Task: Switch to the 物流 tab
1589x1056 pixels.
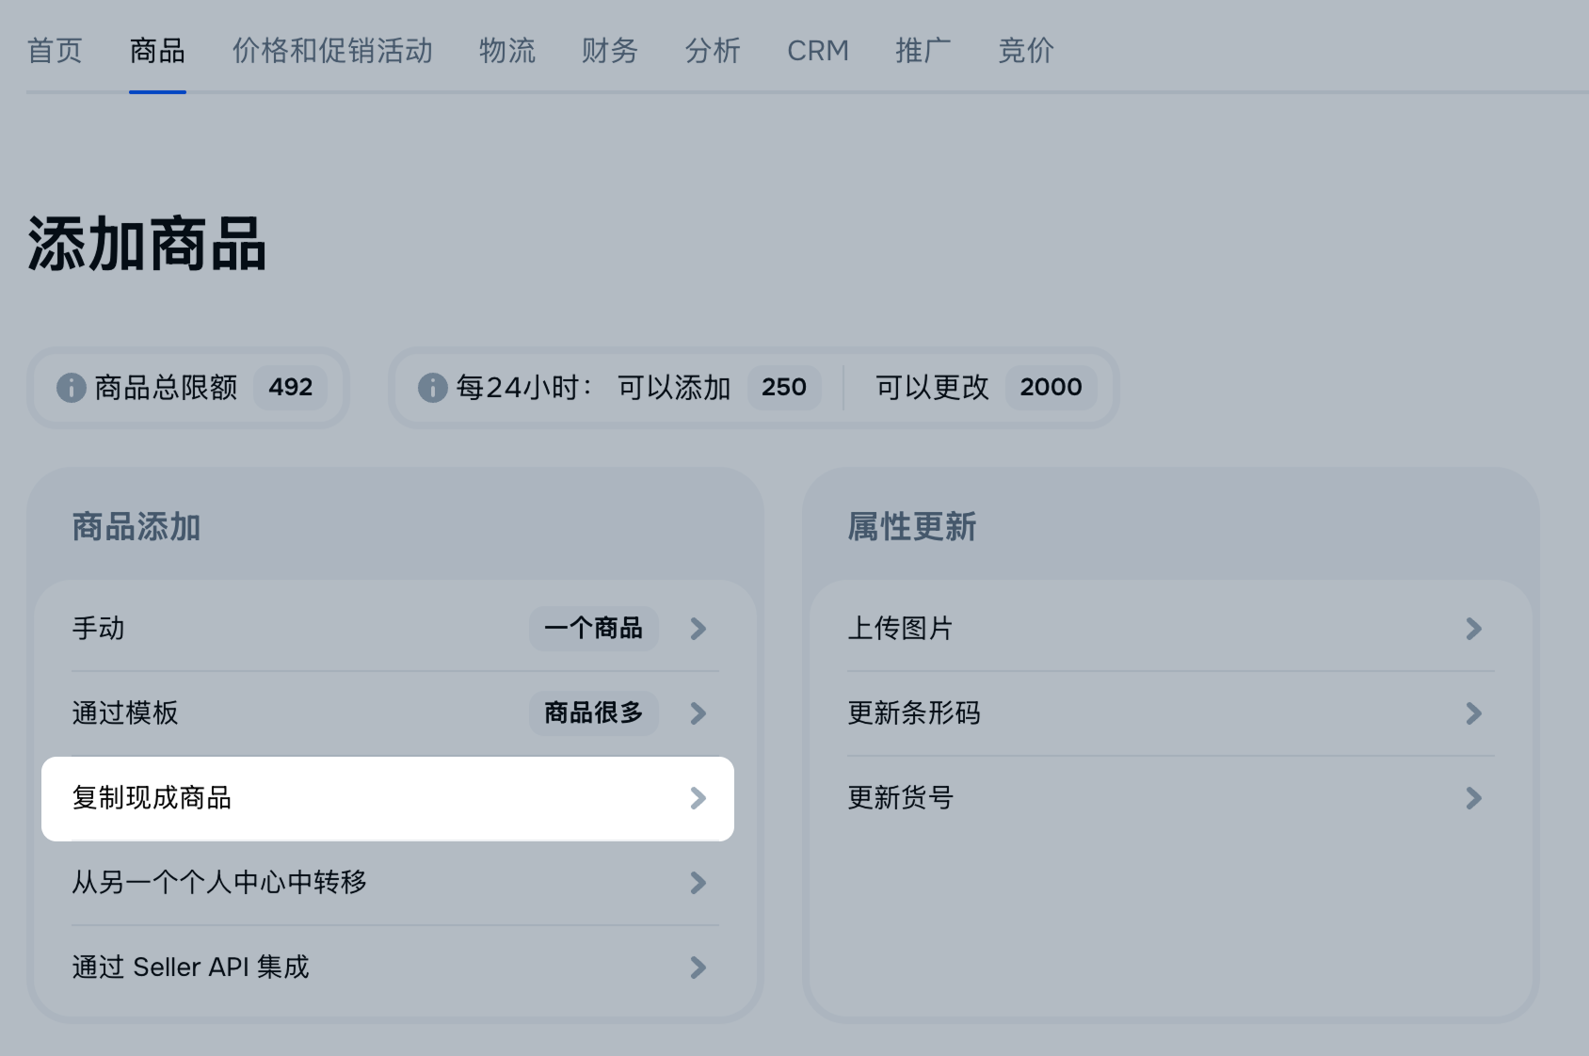Action: [x=506, y=51]
